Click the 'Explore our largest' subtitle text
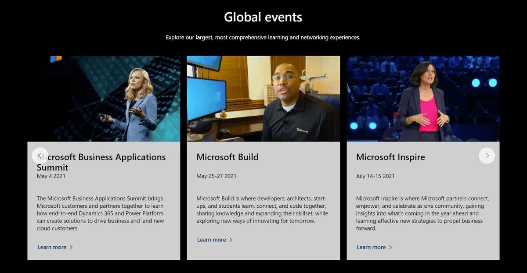Viewport: 527px width, 273px height. coord(263,38)
